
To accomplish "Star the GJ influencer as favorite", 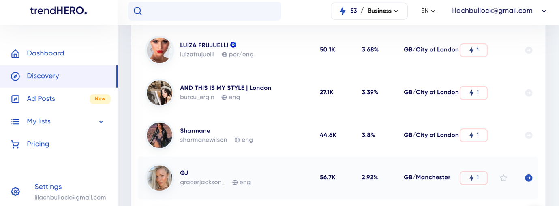I will tap(503, 178).
